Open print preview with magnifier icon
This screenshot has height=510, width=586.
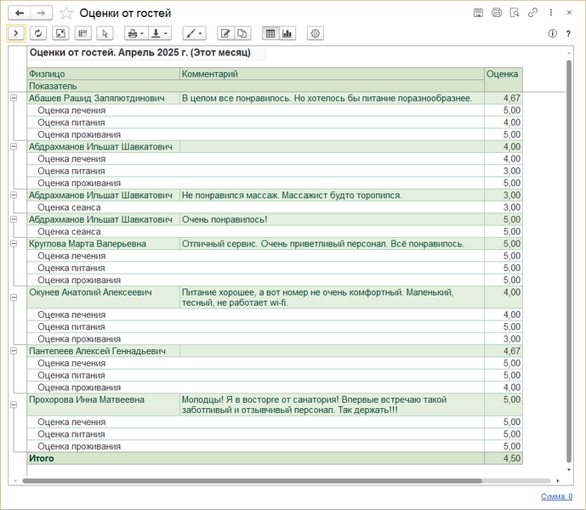click(x=515, y=13)
